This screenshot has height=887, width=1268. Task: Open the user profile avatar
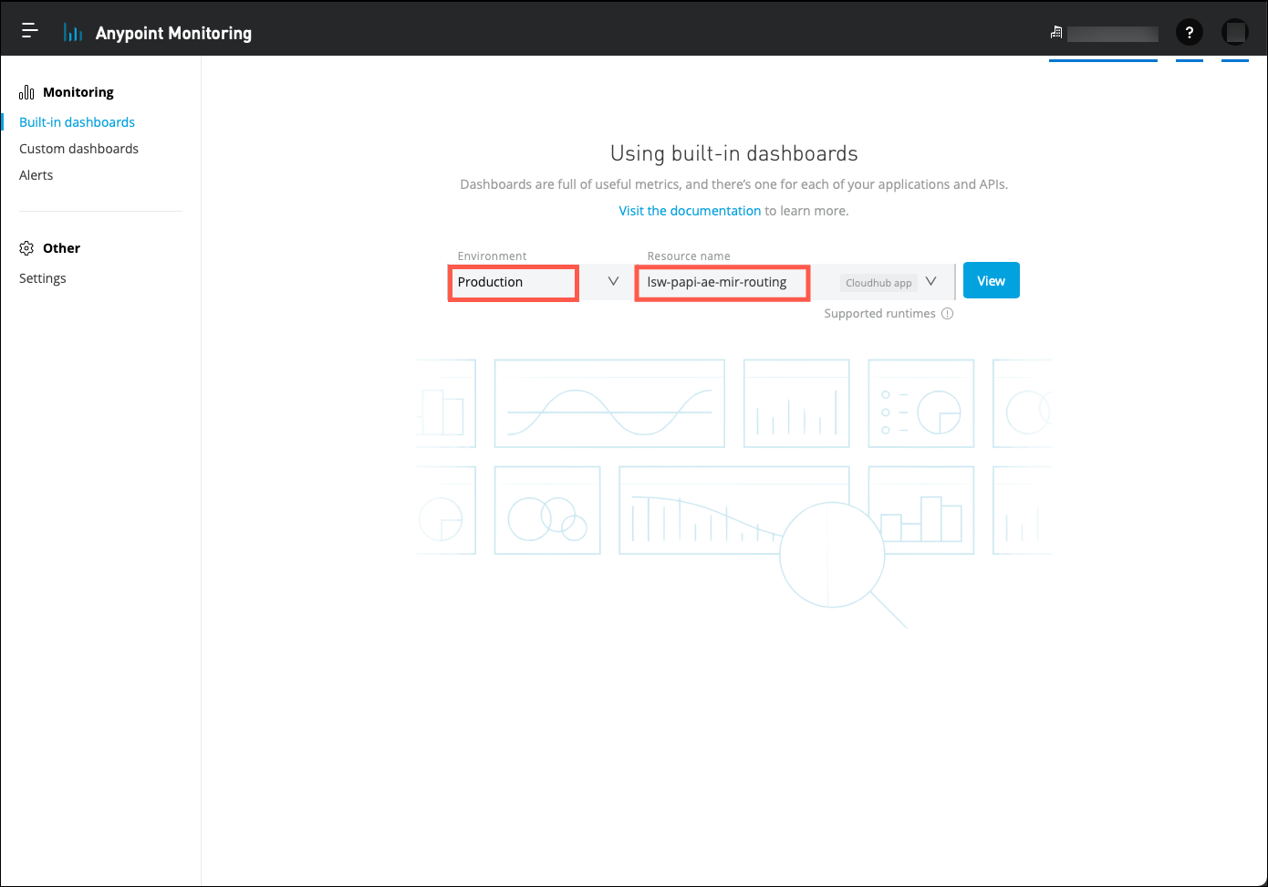[x=1234, y=33]
